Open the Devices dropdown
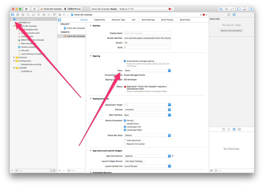Screen dimensions: 264x187 point(147,109)
